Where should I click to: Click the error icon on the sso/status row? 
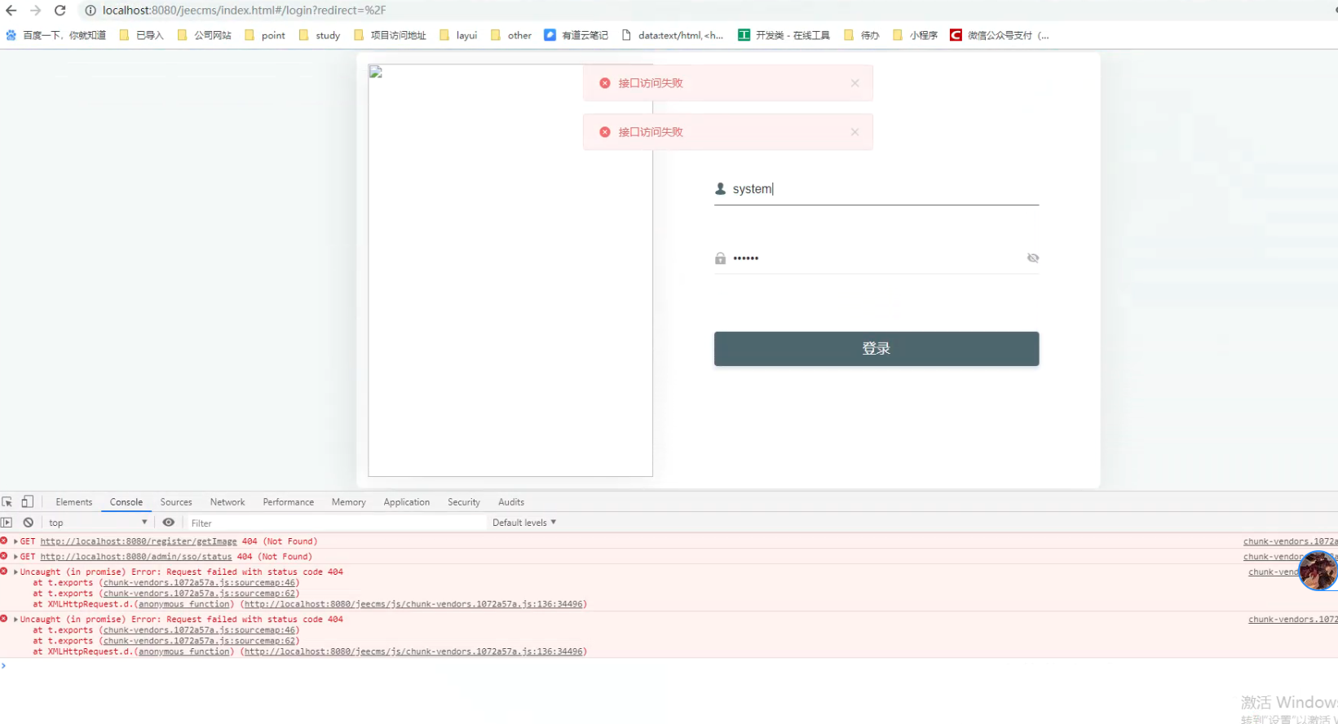4,556
